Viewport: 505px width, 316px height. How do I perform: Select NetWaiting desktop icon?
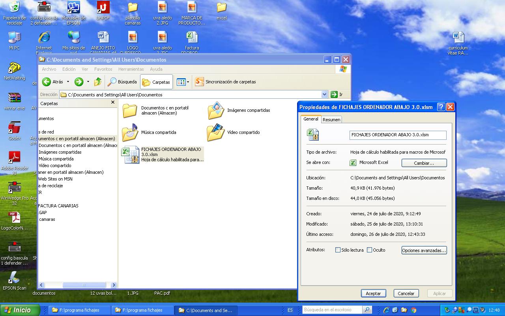point(14,71)
